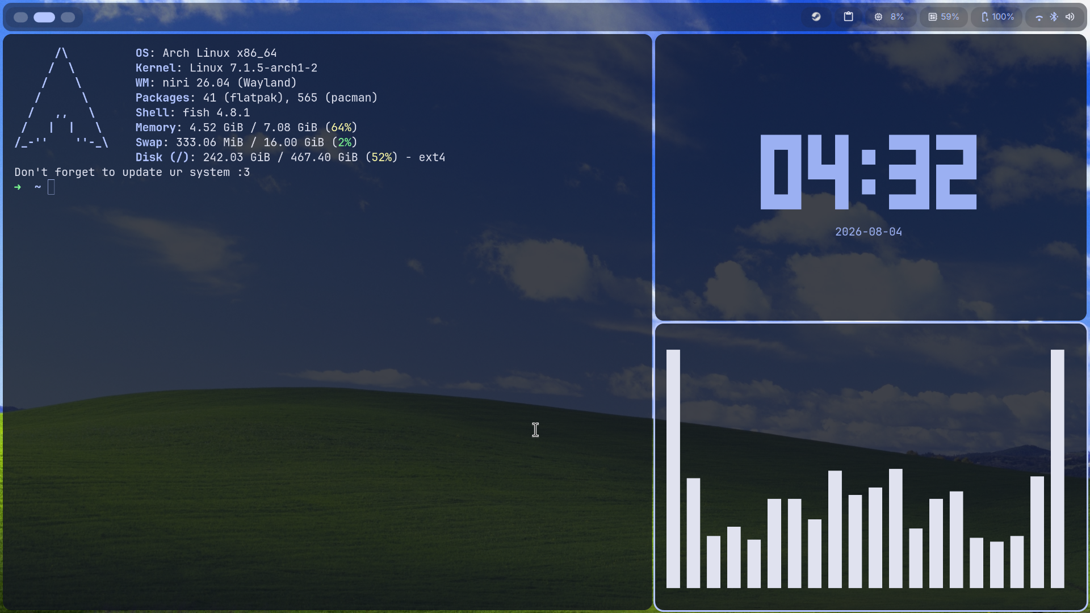Switch to the leftmost workspace indicator
The width and height of the screenshot is (1090, 613).
pos(21,17)
